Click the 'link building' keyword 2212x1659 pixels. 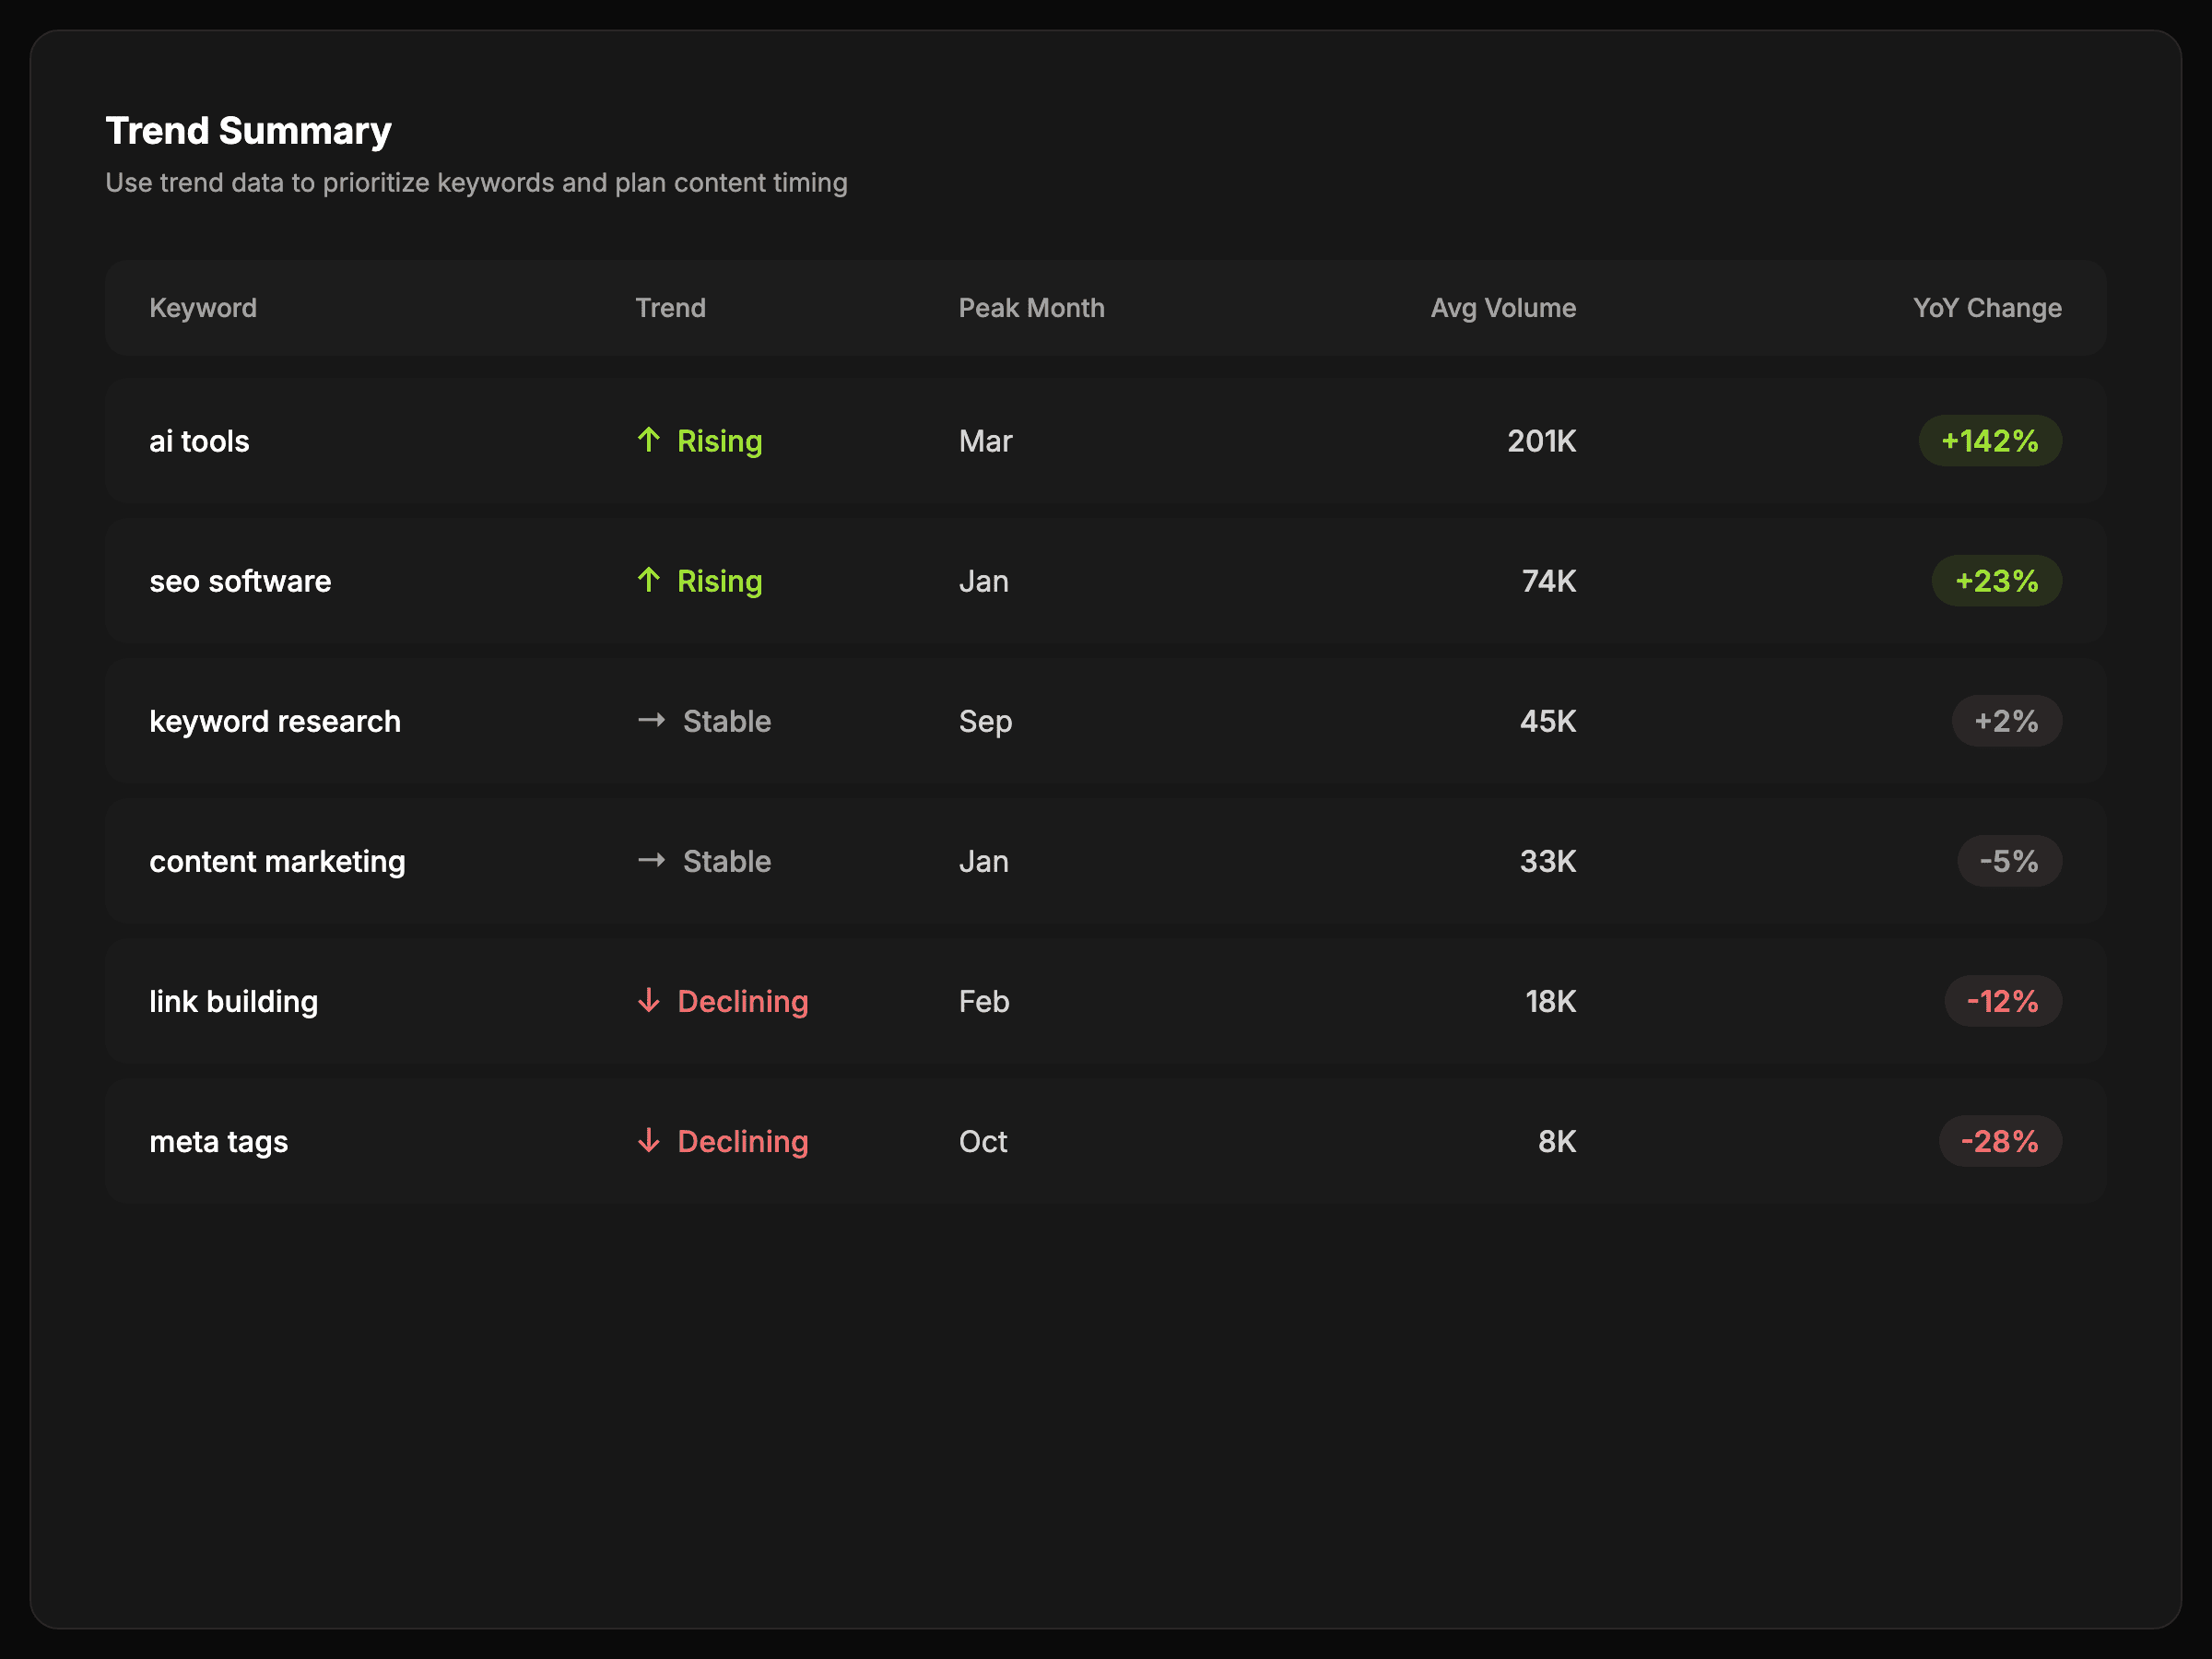click(x=233, y=1001)
